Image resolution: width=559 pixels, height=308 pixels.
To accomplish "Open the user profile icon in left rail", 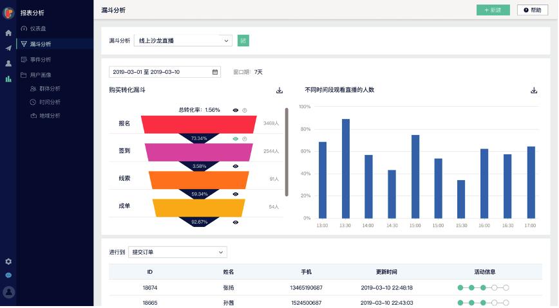I will coord(8,64).
